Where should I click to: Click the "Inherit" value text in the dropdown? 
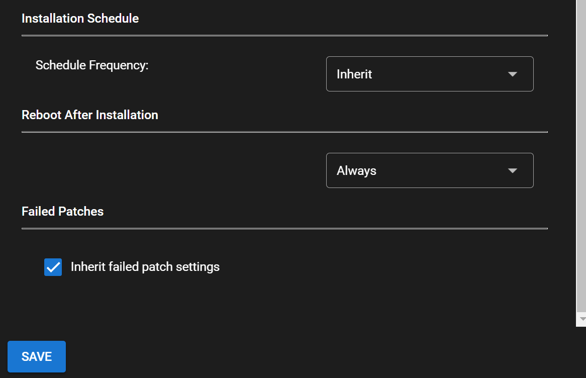[x=354, y=74]
